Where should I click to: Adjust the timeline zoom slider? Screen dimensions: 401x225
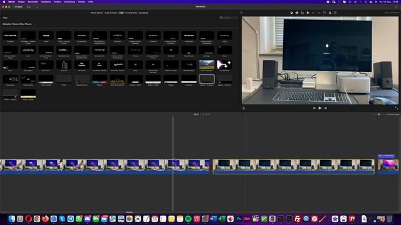pos(378,114)
